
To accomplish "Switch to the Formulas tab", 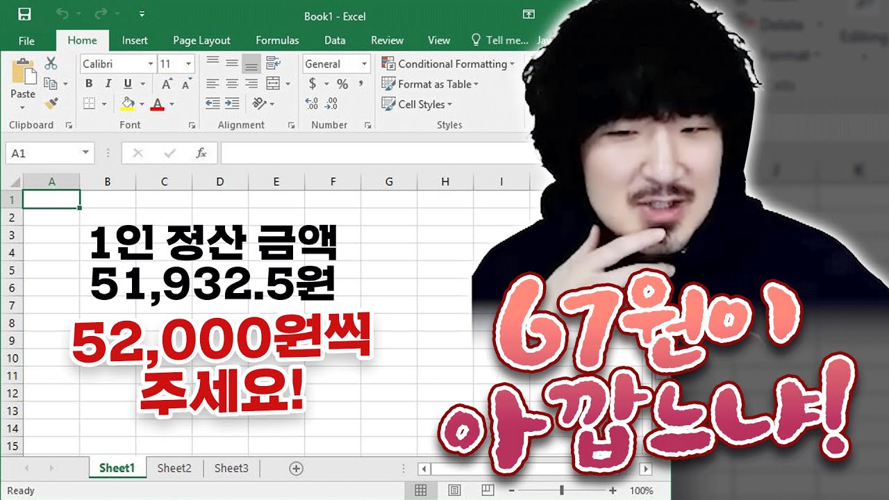I will point(277,40).
